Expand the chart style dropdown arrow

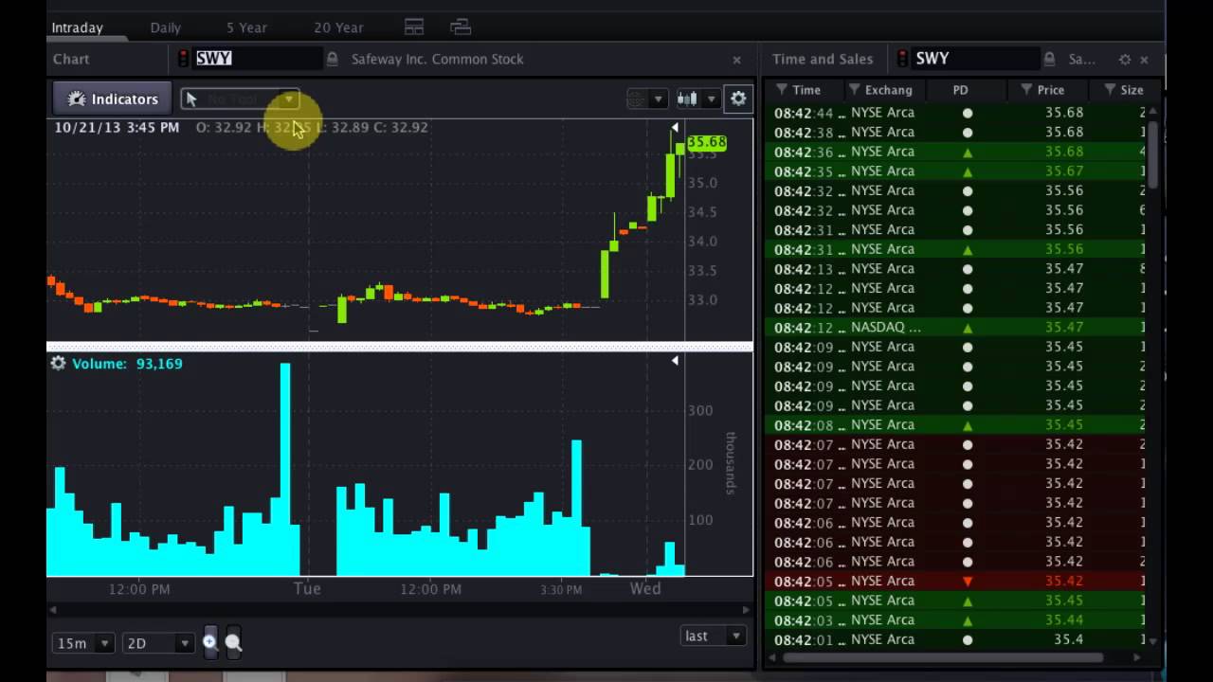coord(711,99)
